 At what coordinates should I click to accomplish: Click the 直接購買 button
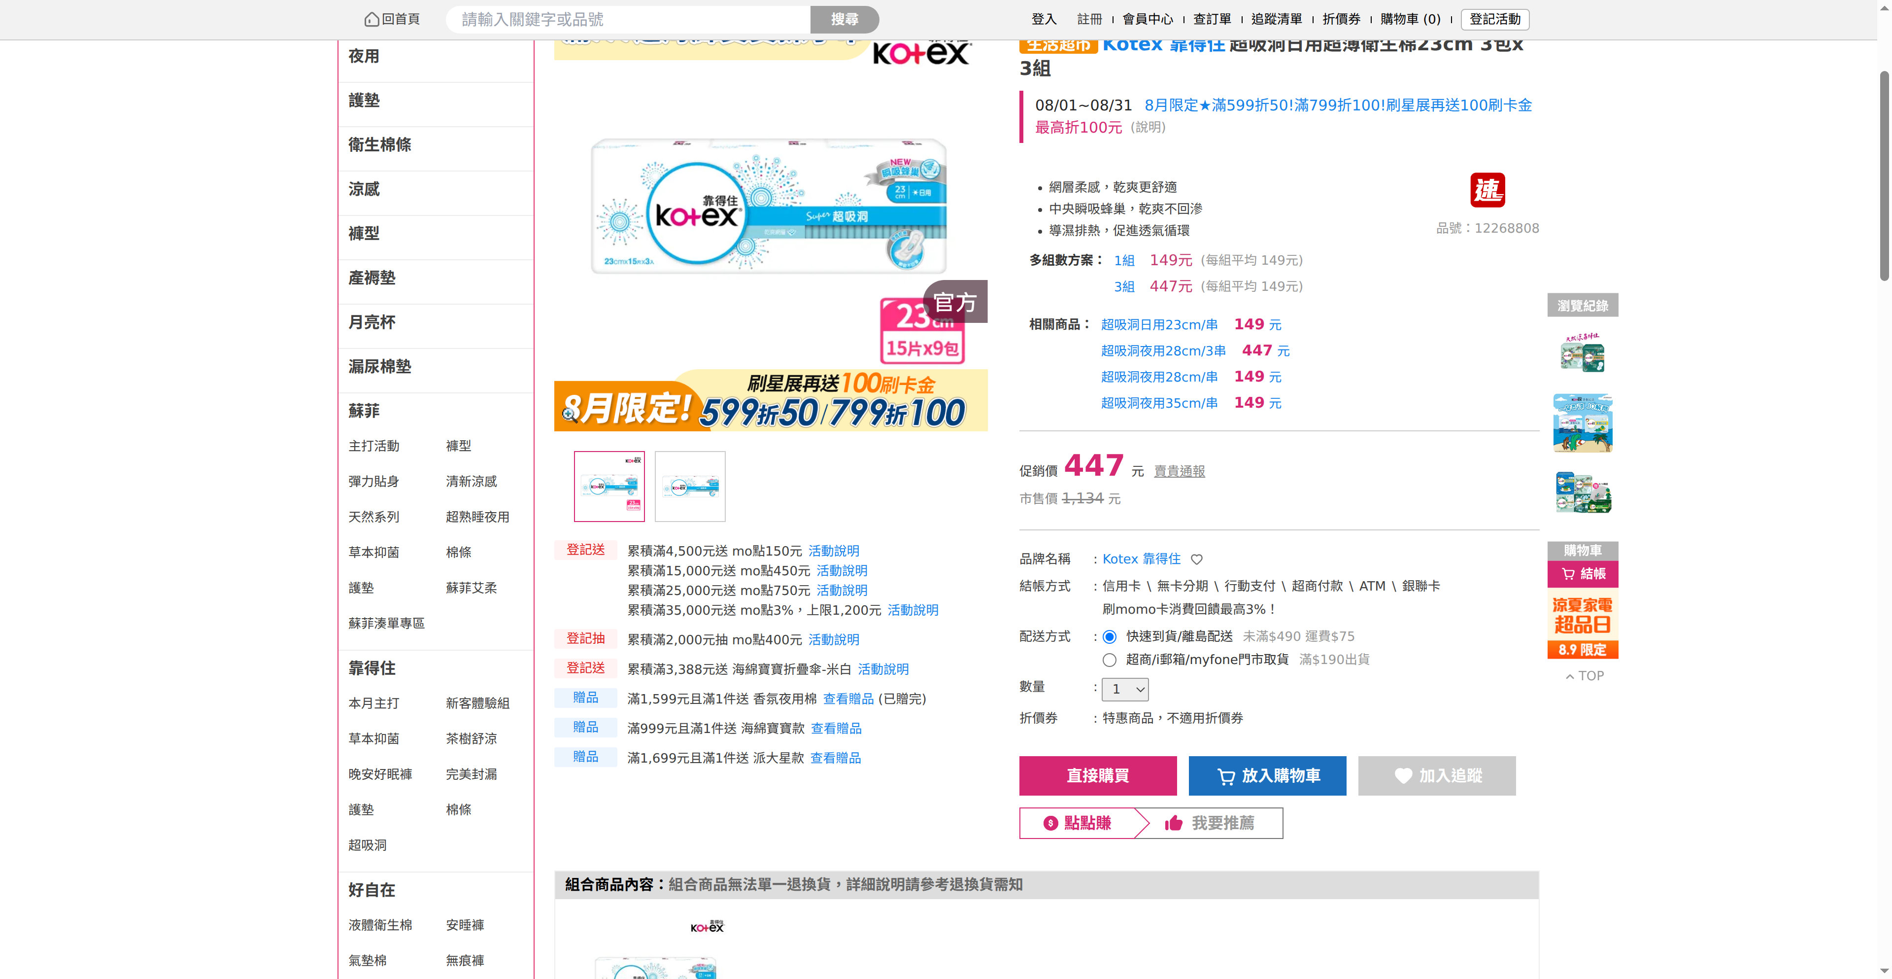1097,776
